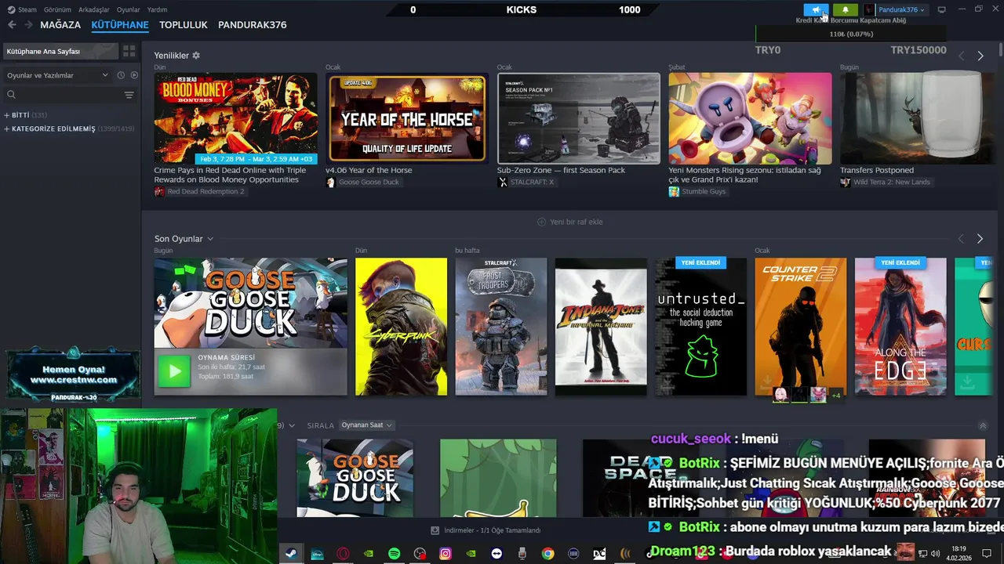Go forward with the navigation arrow

[x=28, y=25]
